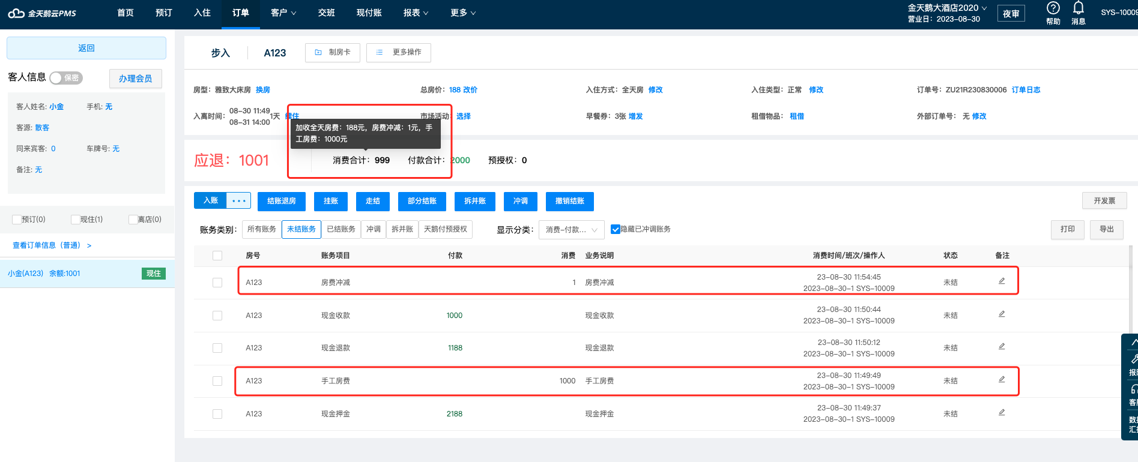Click the 开发票 button
This screenshot has height=462, width=1138.
[x=1104, y=201]
